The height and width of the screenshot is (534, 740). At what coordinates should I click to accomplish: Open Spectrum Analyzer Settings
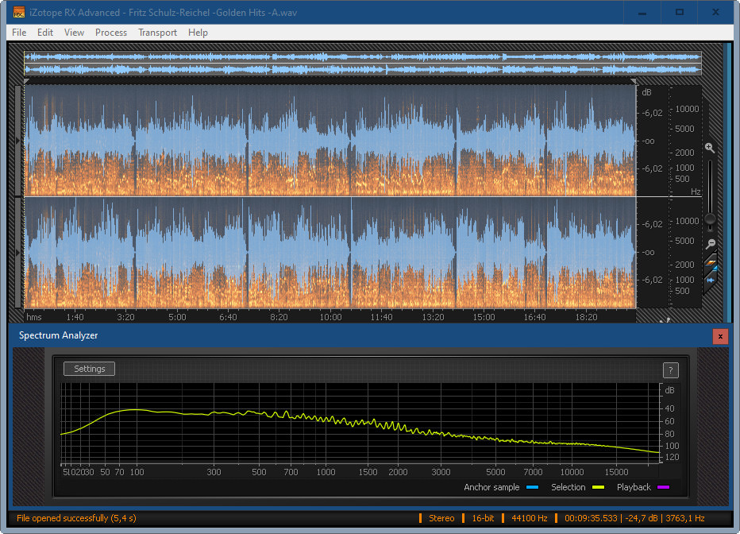(x=89, y=369)
